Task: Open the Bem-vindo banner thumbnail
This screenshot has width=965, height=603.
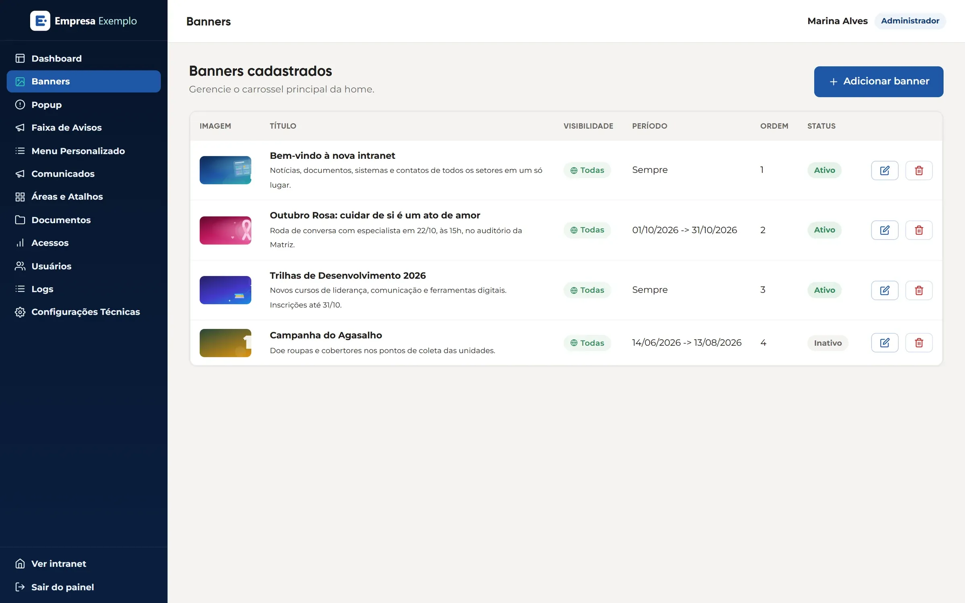Action: click(225, 170)
